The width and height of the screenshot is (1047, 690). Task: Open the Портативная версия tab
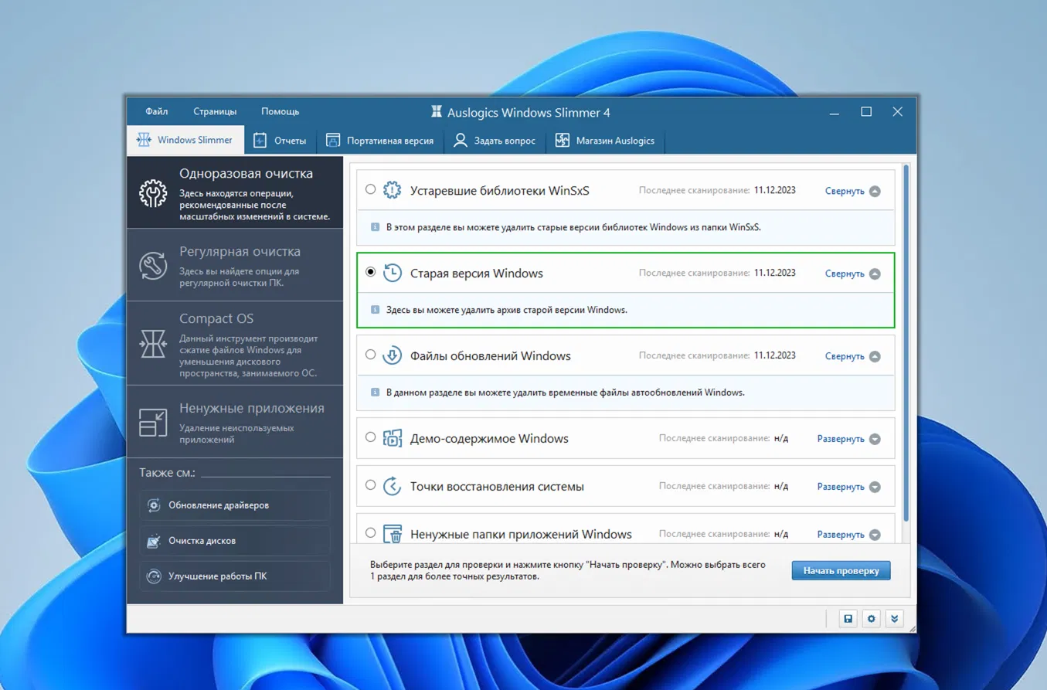coord(380,141)
